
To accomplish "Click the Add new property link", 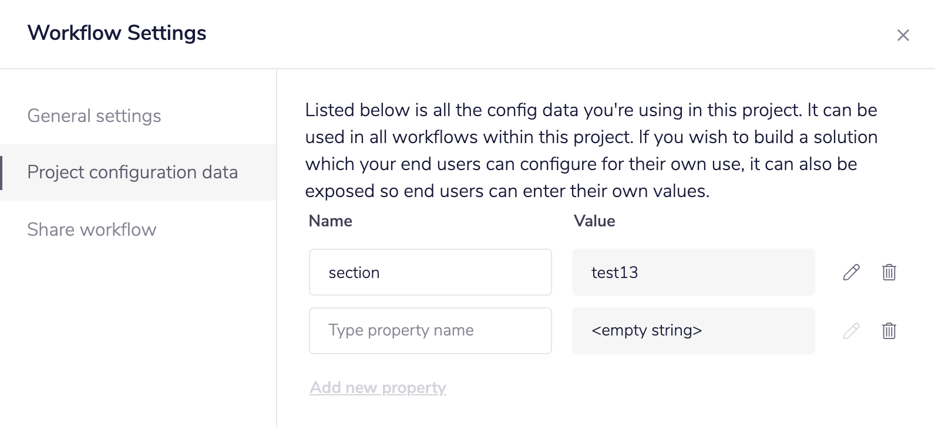I will tap(378, 388).
